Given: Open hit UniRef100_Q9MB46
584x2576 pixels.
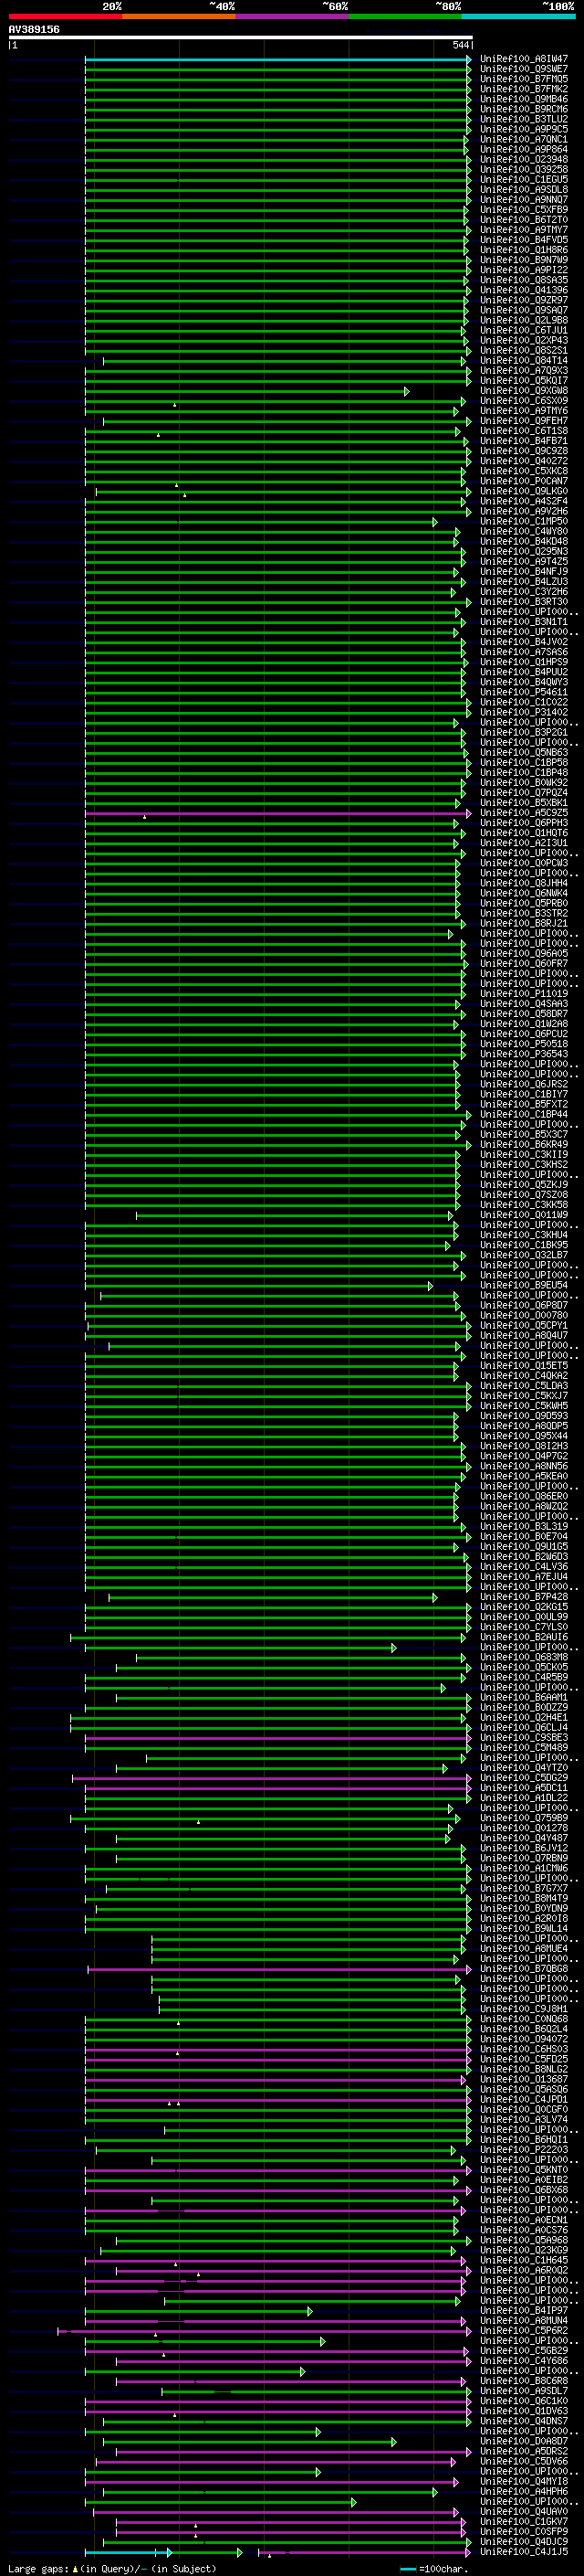Looking at the screenshot, I should coord(524,99).
